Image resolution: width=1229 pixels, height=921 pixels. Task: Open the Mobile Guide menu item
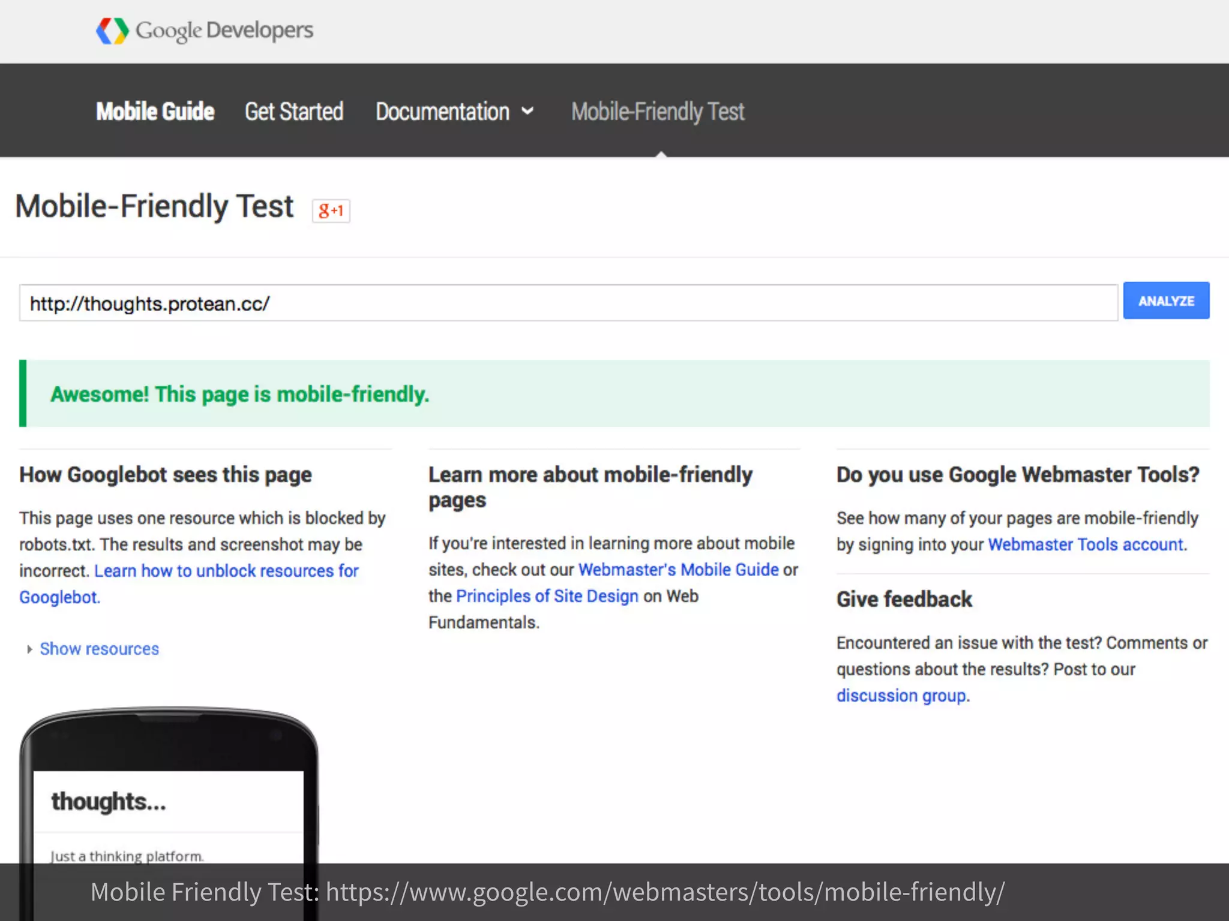click(155, 112)
